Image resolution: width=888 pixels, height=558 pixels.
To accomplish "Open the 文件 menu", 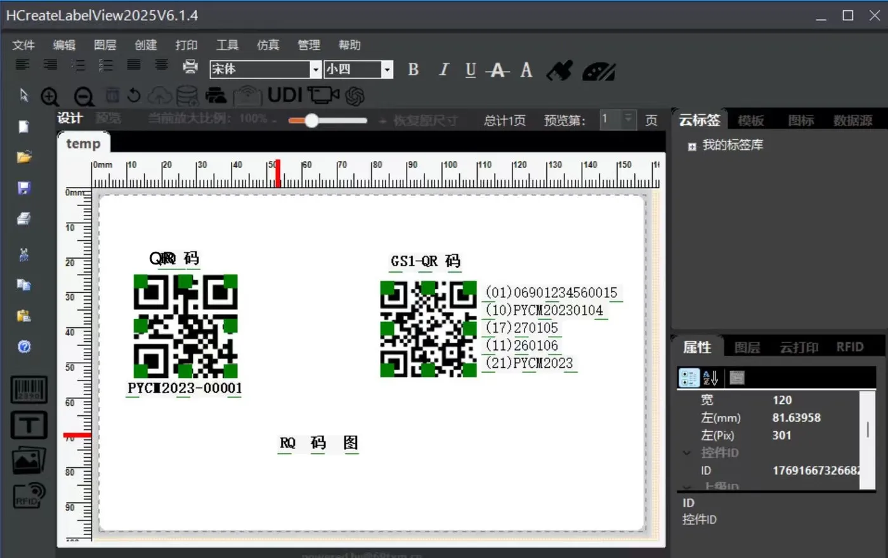I will coord(23,45).
